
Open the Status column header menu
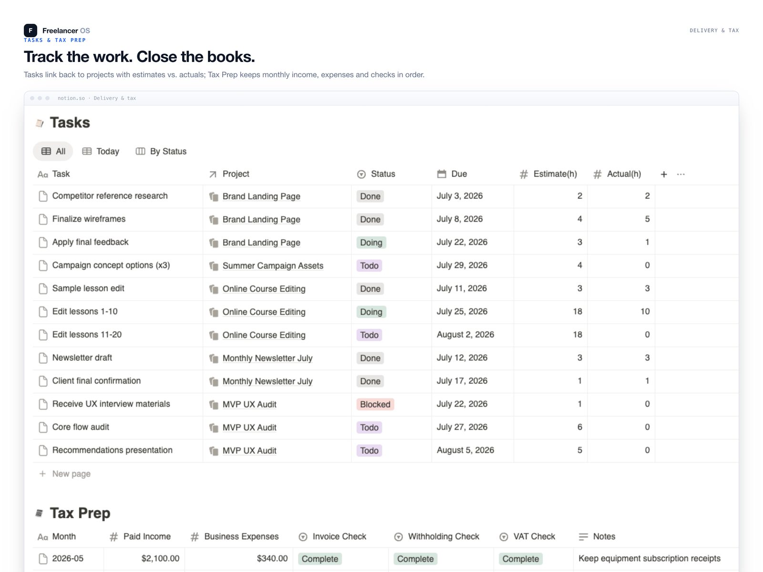377,174
